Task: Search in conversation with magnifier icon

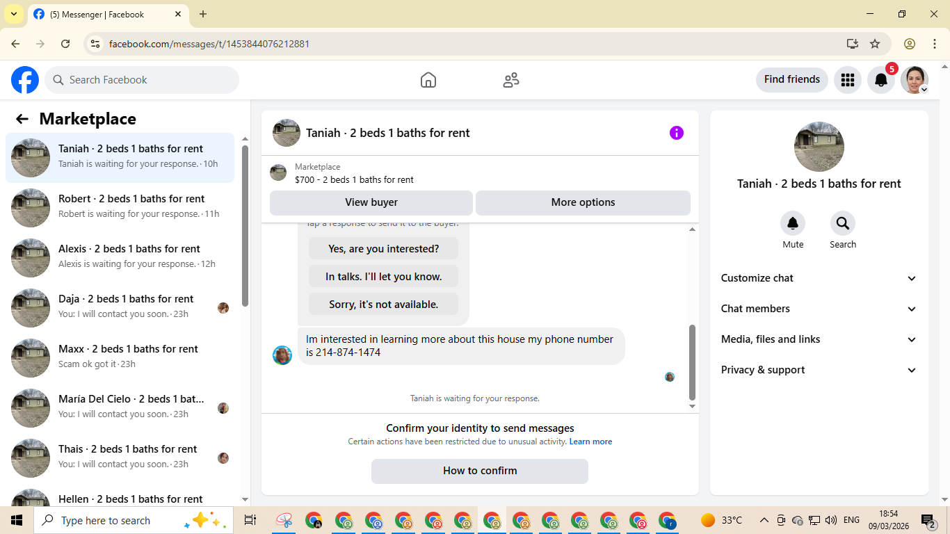Action: (x=843, y=223)
